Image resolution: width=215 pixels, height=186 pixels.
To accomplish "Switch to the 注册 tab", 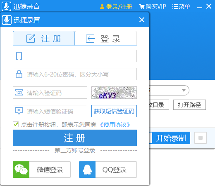I will (44, 38).
